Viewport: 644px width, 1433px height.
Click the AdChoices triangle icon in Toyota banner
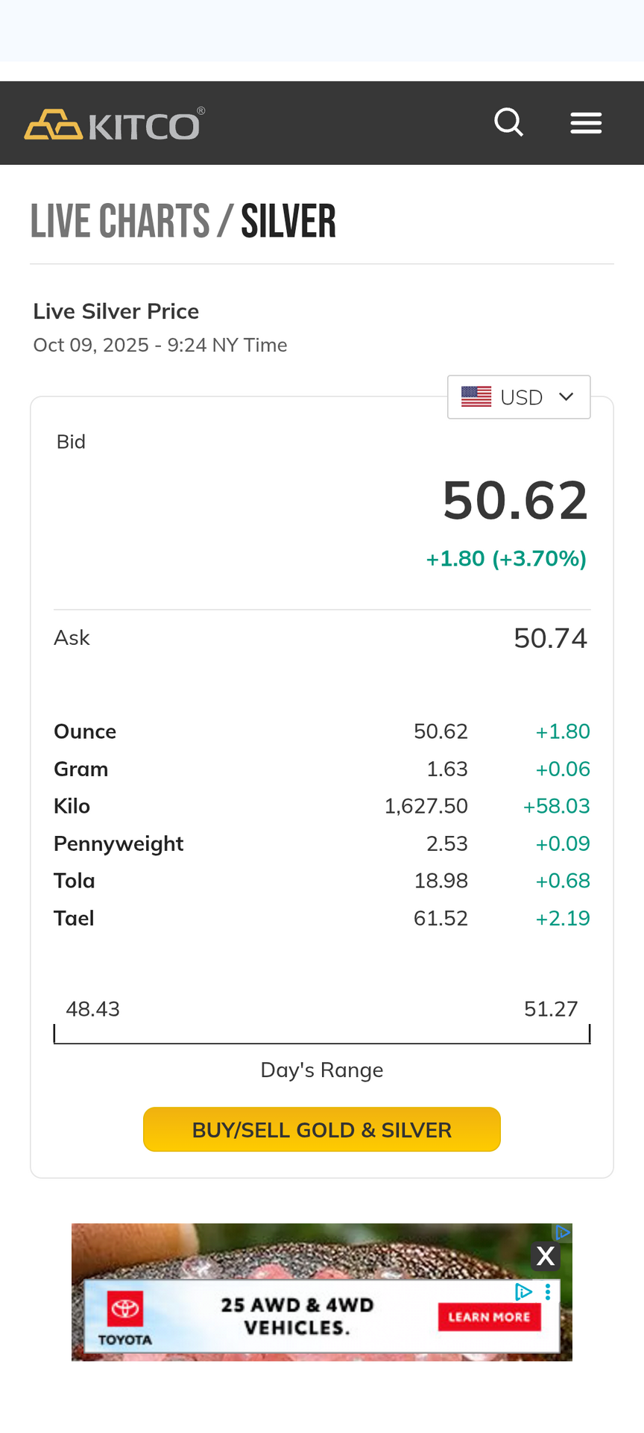[524, 1292]
